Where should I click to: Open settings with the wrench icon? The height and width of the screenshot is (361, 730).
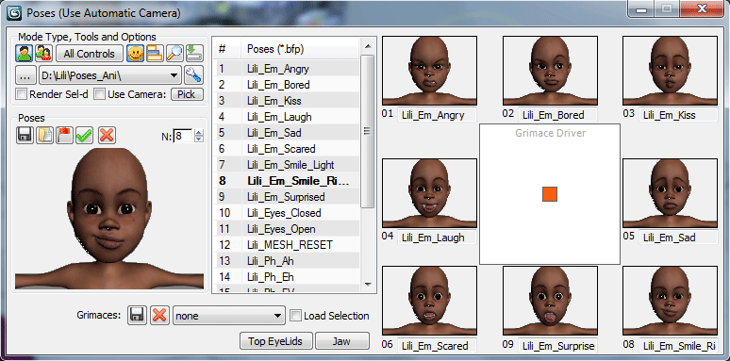point(192,74)
